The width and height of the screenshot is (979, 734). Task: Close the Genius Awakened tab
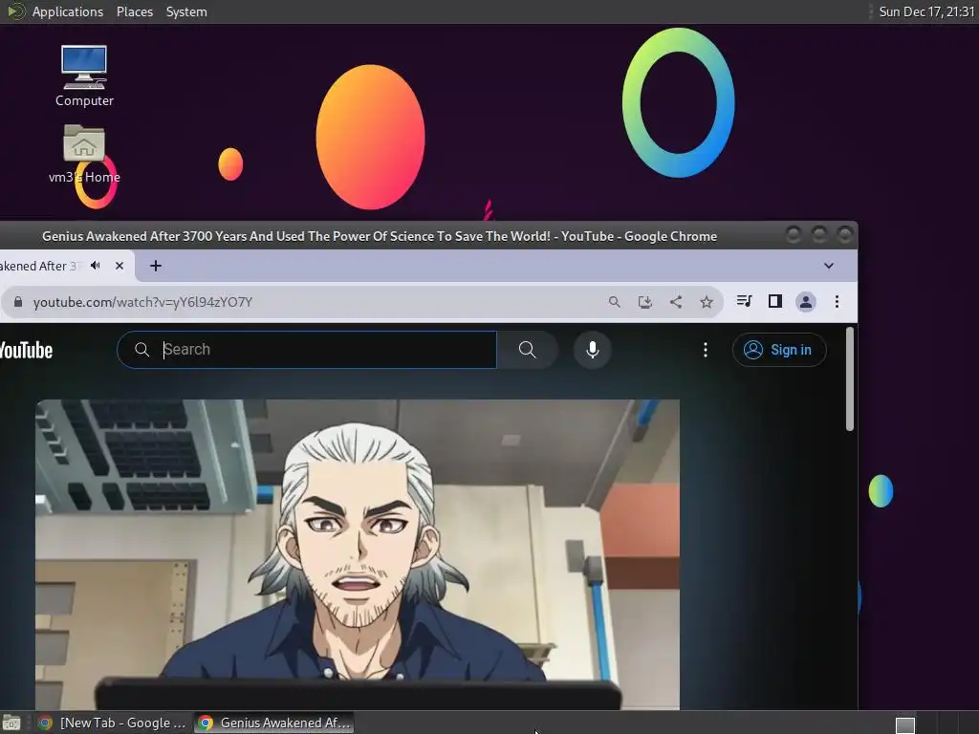(120, 266)
